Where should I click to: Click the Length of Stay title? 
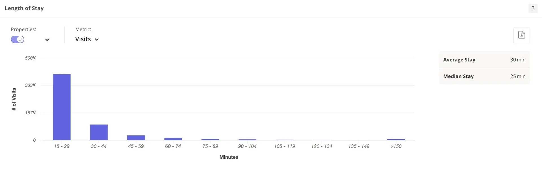tap(24, 8)
